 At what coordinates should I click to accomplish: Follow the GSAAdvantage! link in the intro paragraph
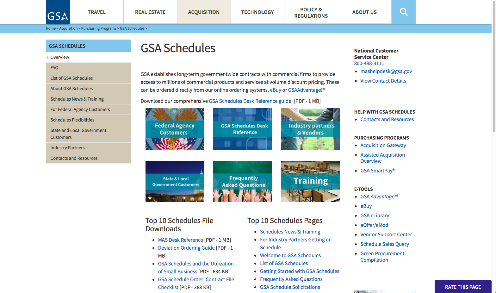(306, 90)
